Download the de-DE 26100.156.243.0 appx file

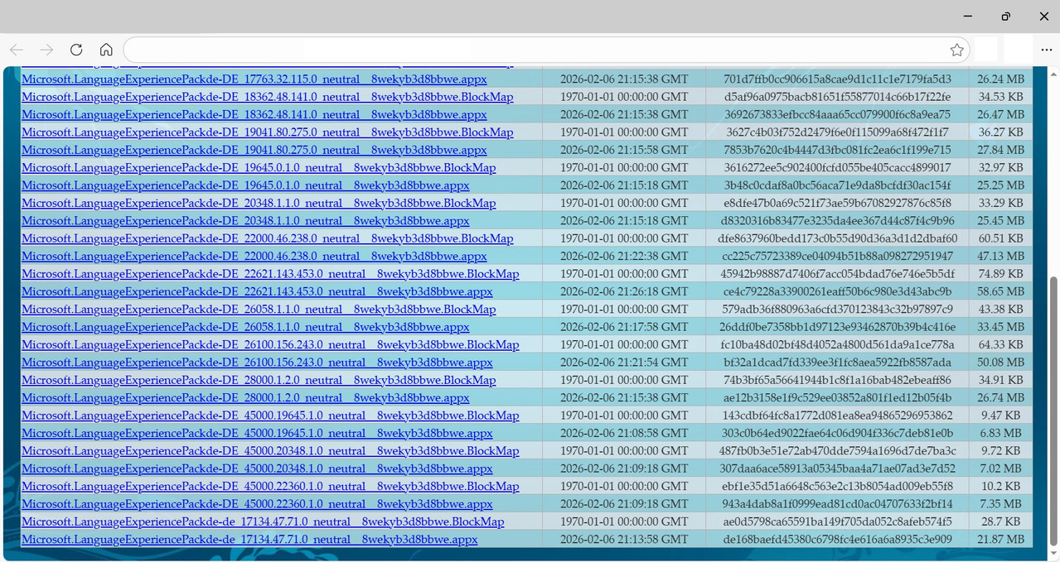click(x=257, y=363)
